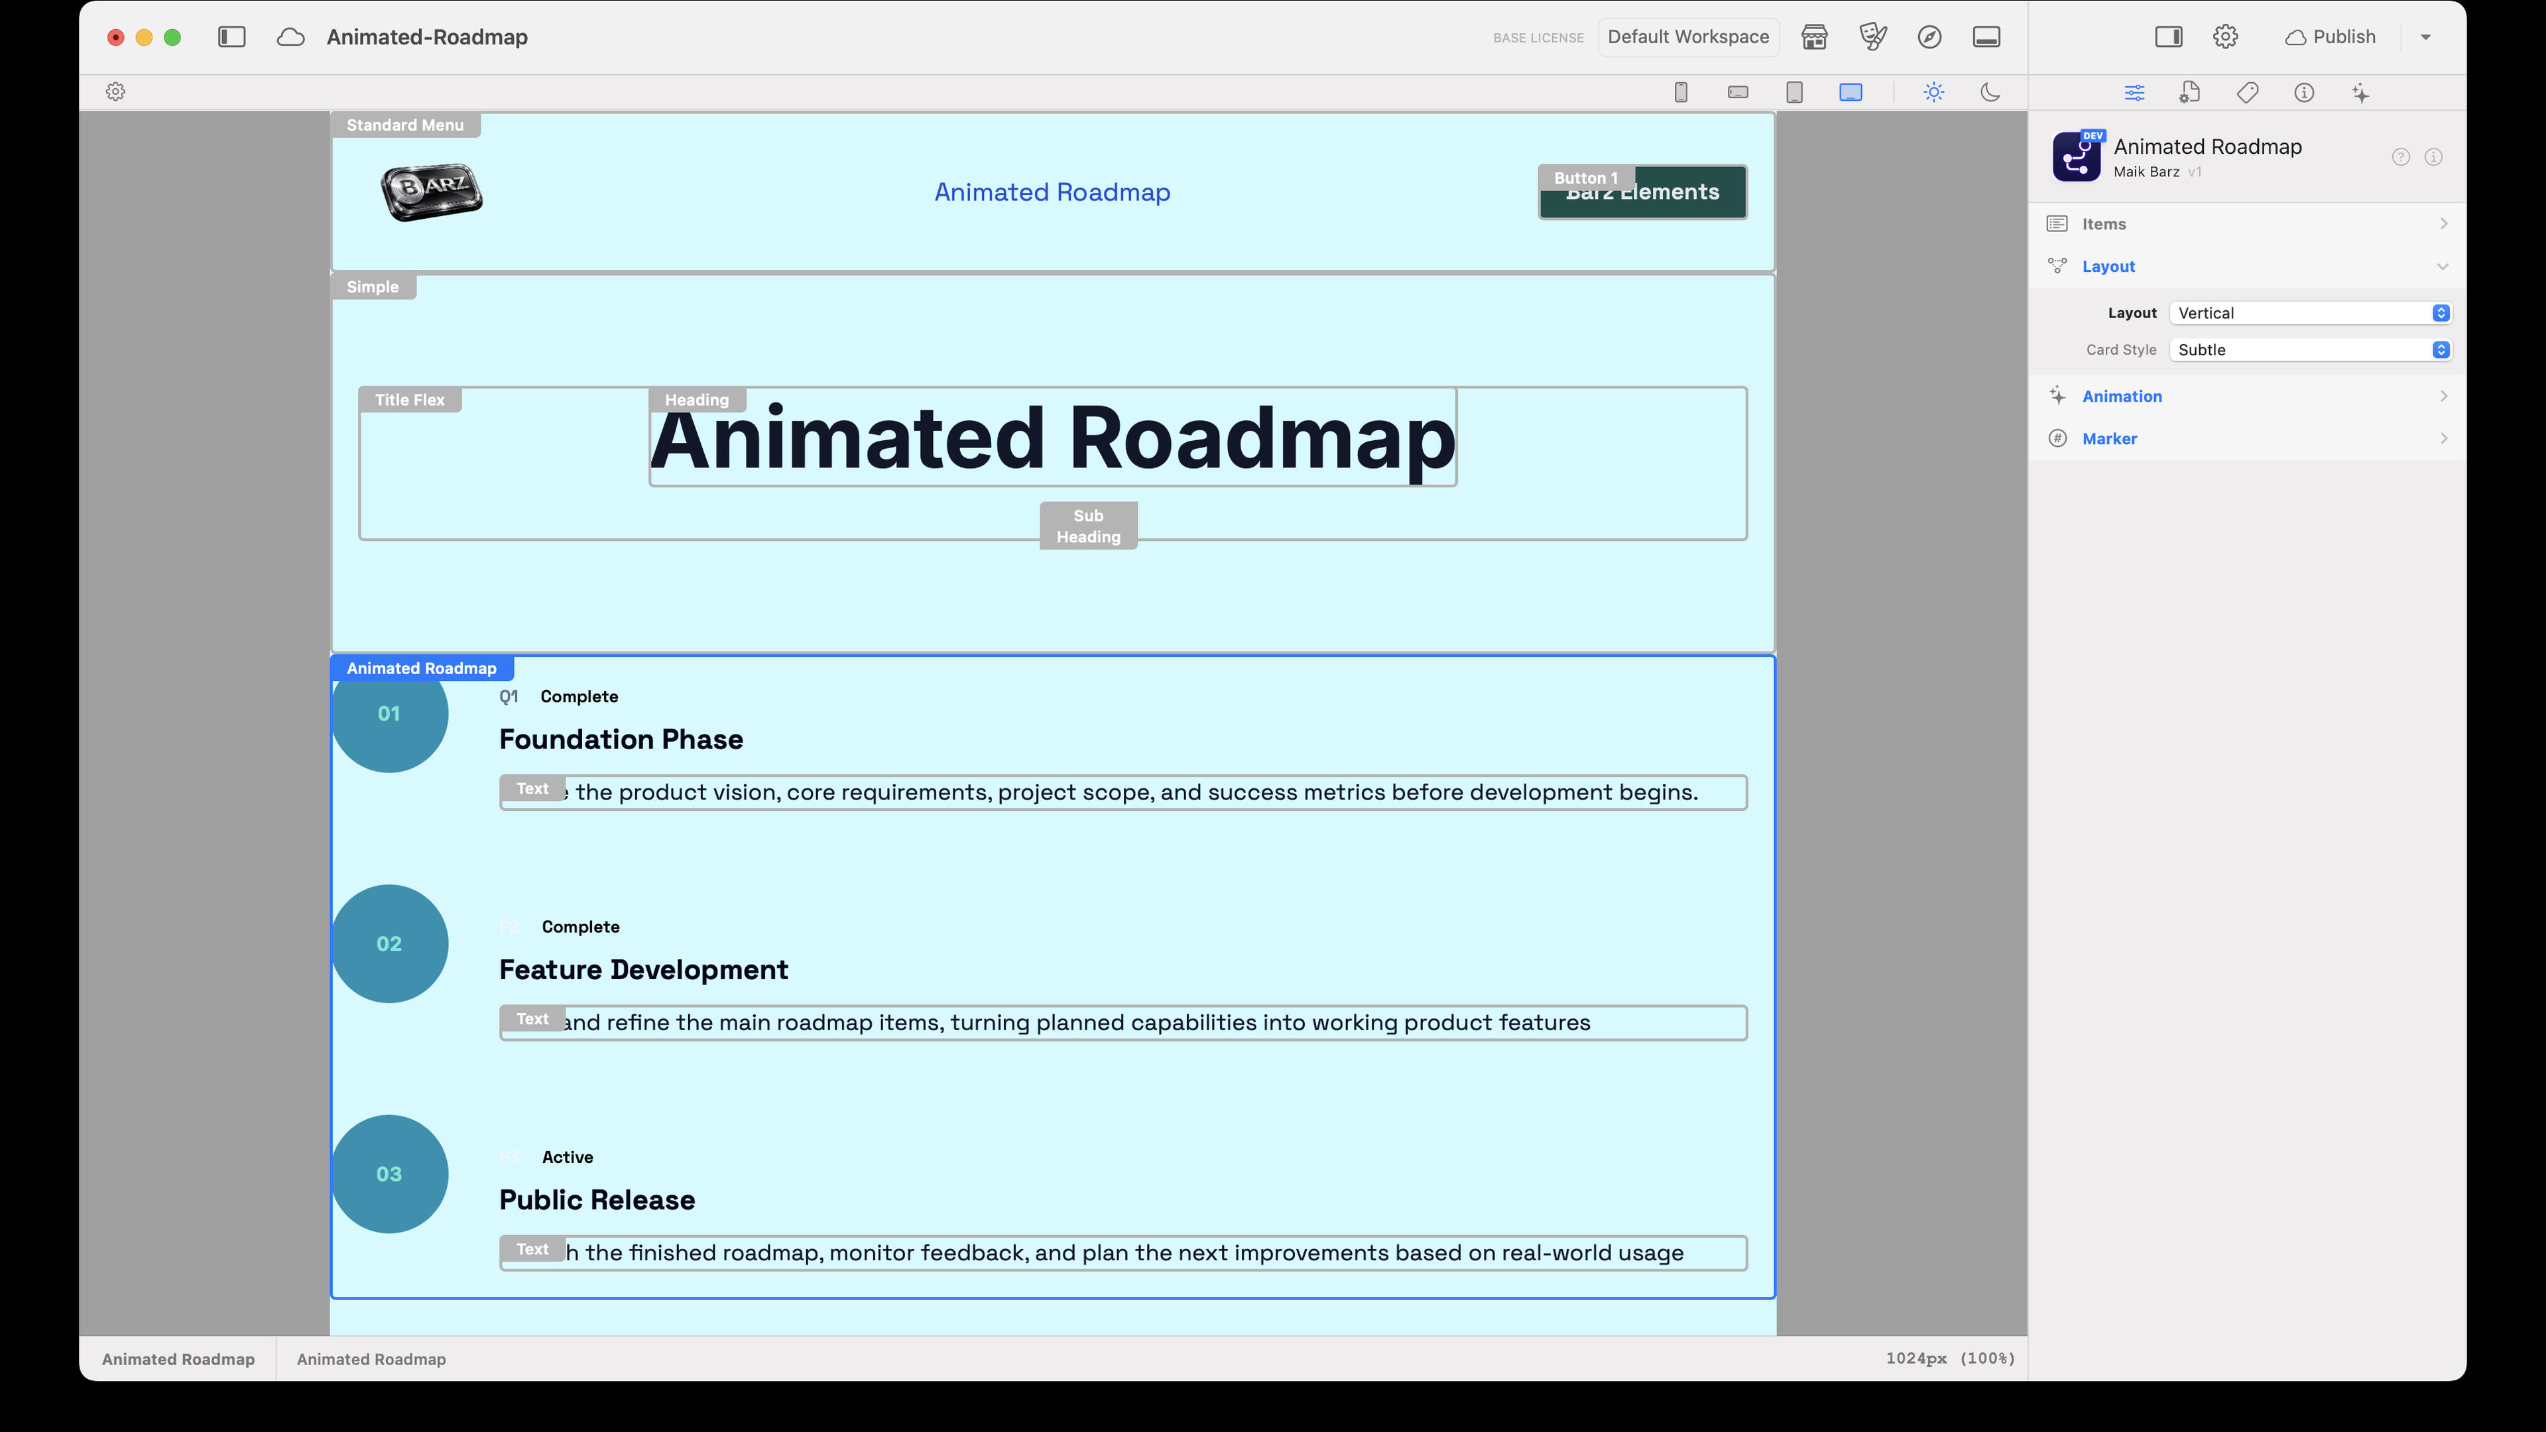Viewport: 2546px width, 1432px height.
Task: Click the Animated Roadmap component label tag
Action: [421, 669]
